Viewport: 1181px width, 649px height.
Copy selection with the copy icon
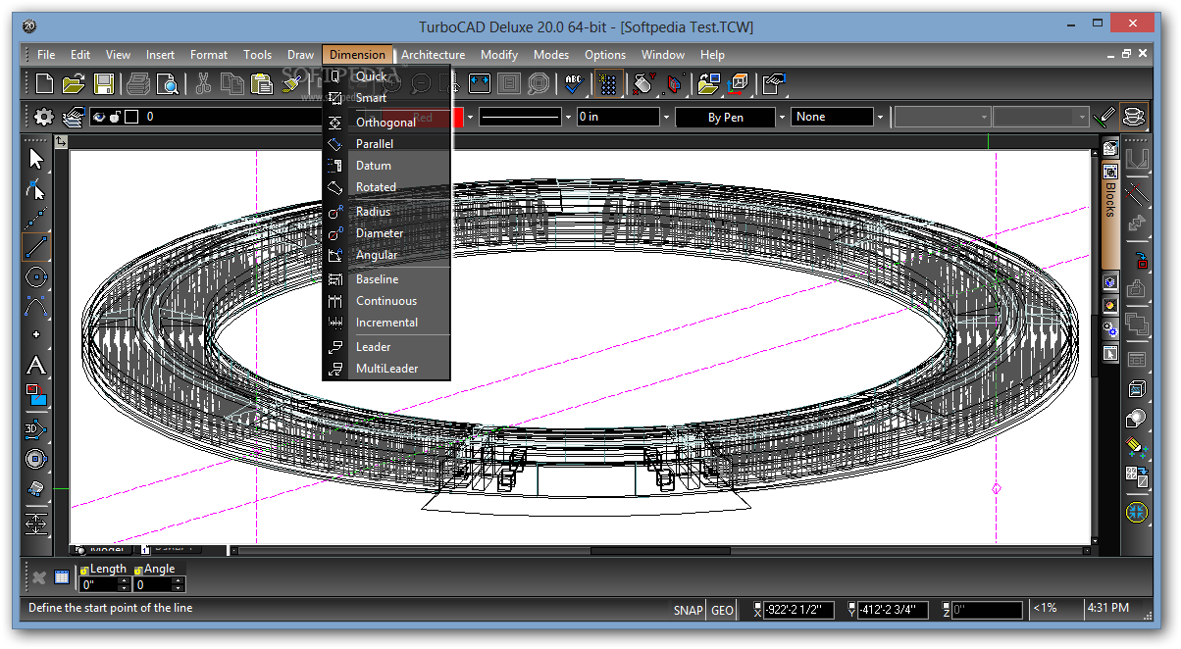pos(232,84)
